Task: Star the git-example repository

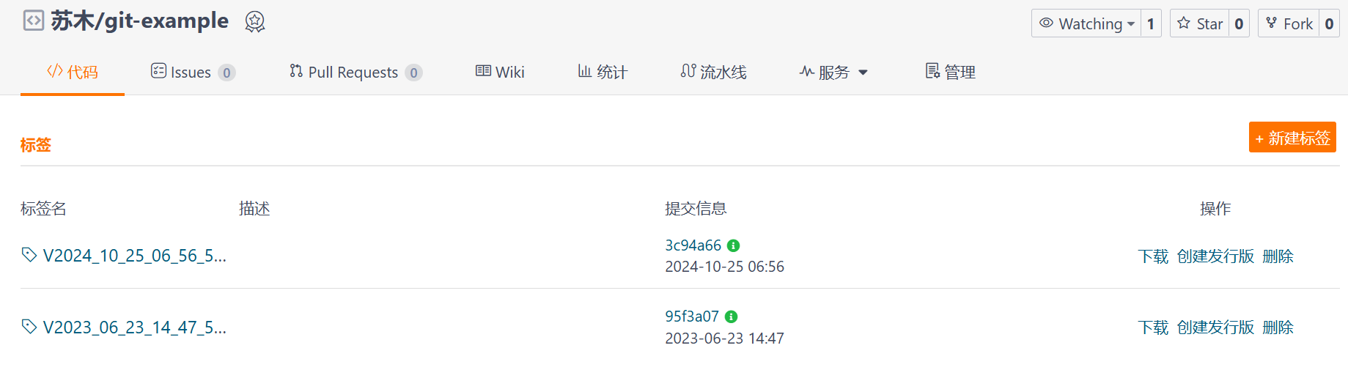Action: point(1200,23)
